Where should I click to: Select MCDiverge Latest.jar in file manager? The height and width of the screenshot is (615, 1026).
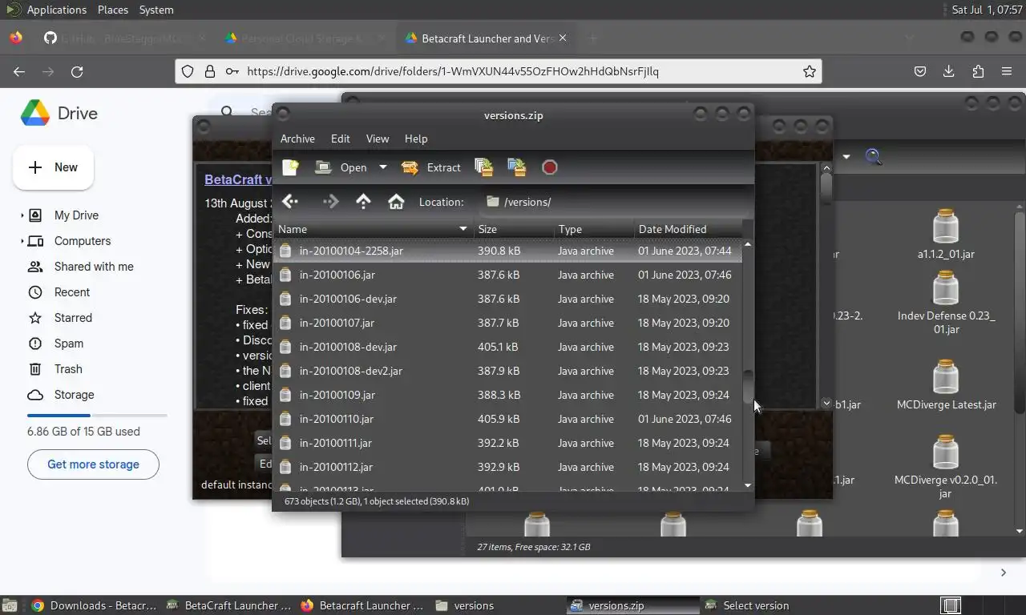click(x=946, y=385)
